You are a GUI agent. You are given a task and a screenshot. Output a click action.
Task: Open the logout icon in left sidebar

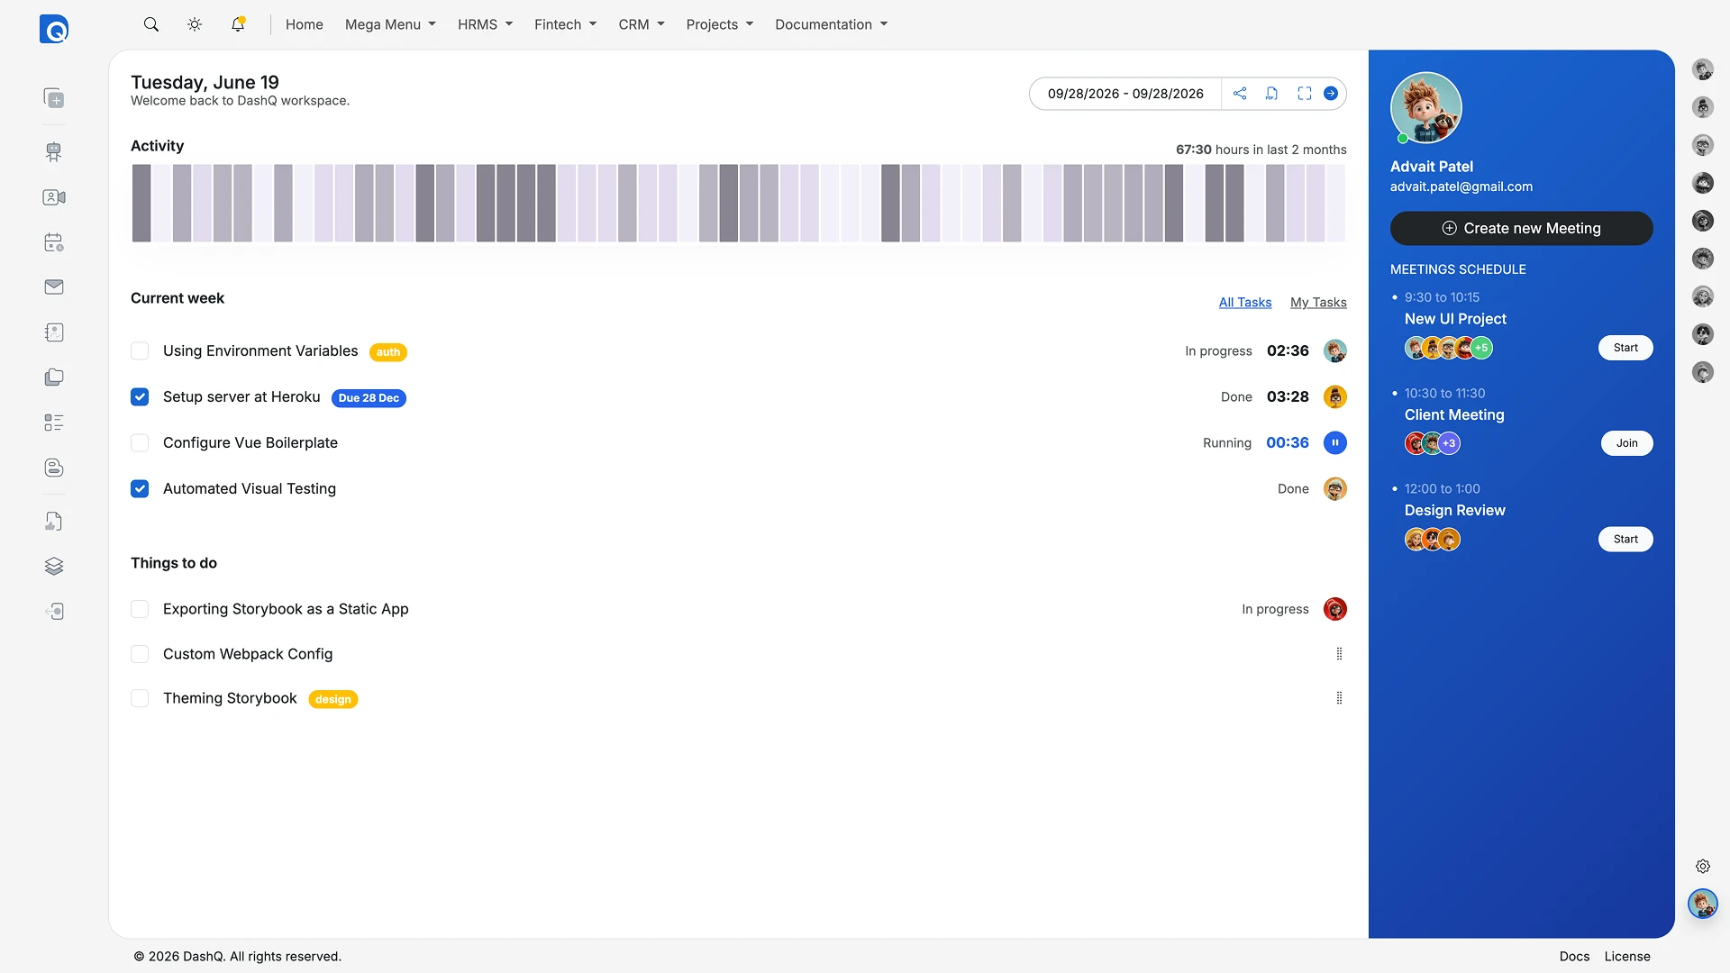click(x=54, y=612)
